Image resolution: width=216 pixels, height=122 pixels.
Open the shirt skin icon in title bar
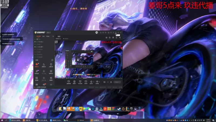click(111, 33)
